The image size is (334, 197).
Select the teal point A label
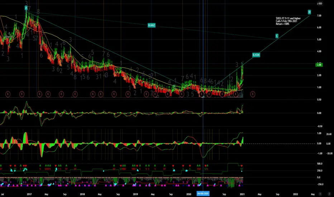coord(26,8)
